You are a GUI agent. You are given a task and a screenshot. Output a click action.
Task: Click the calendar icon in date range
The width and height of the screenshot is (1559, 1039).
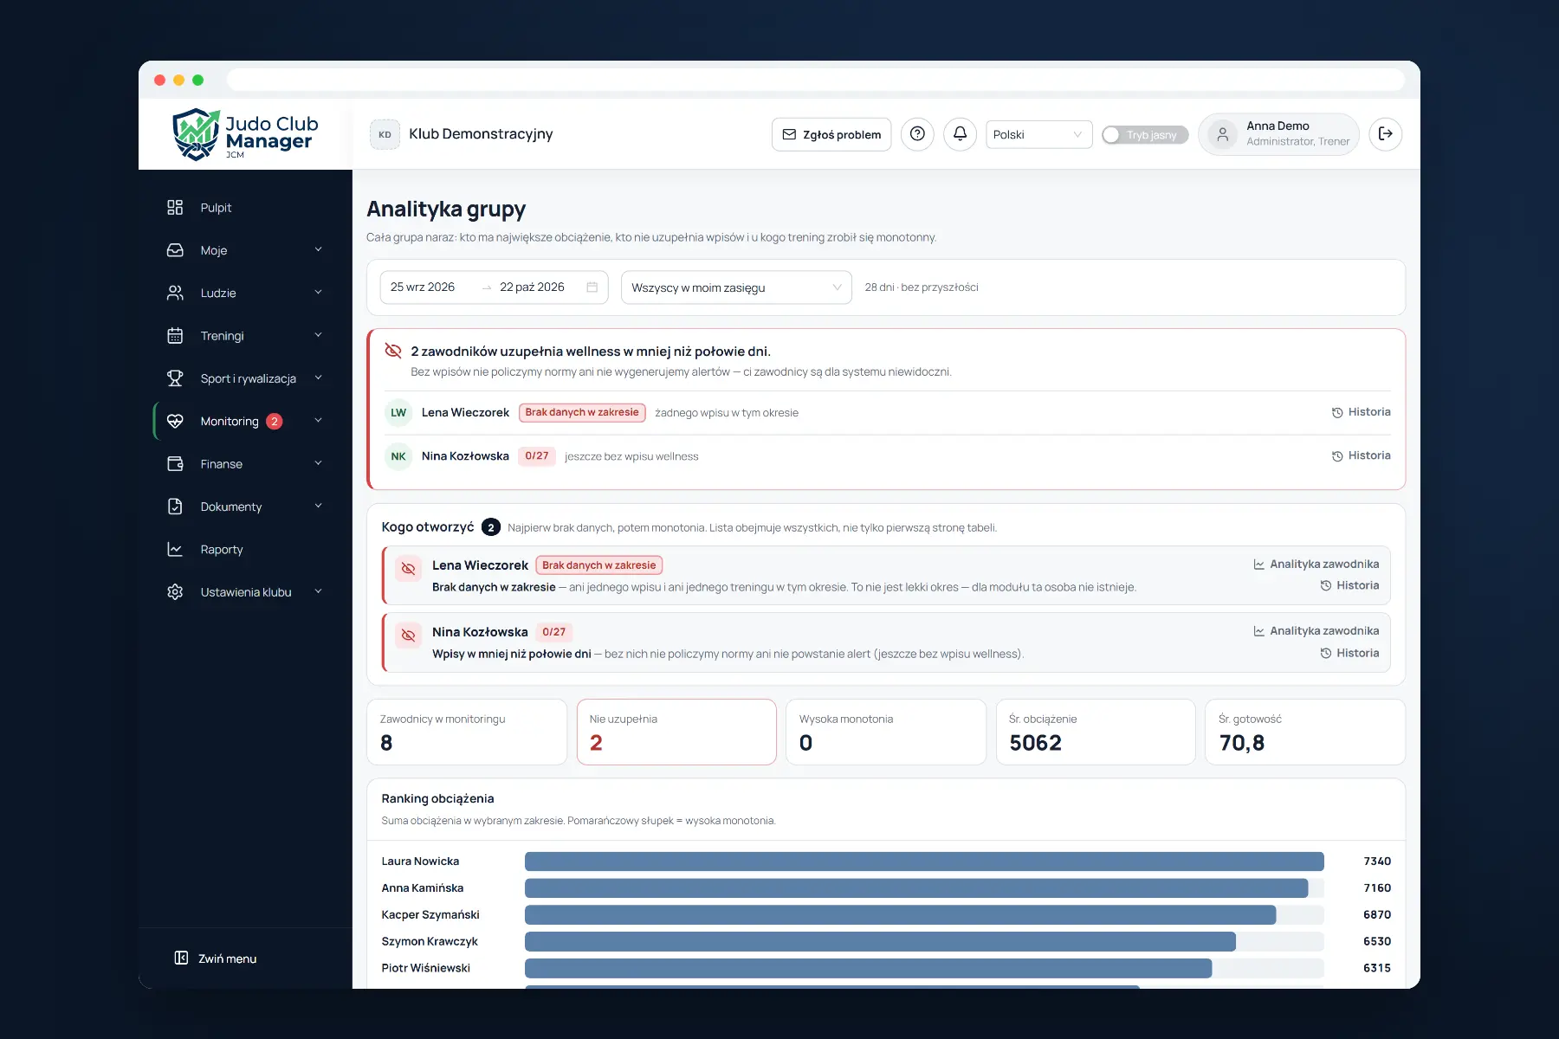point(592,287)
